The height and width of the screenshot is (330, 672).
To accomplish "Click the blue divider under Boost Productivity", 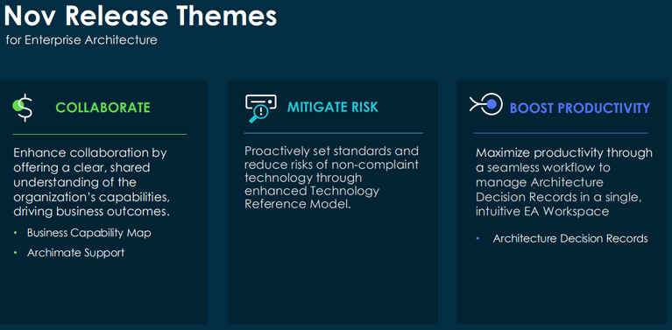I will click(561, 133).
